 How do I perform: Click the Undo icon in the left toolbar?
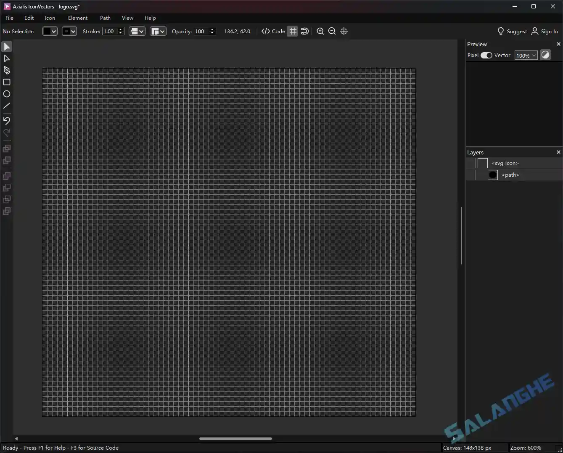tap(7, 121)
